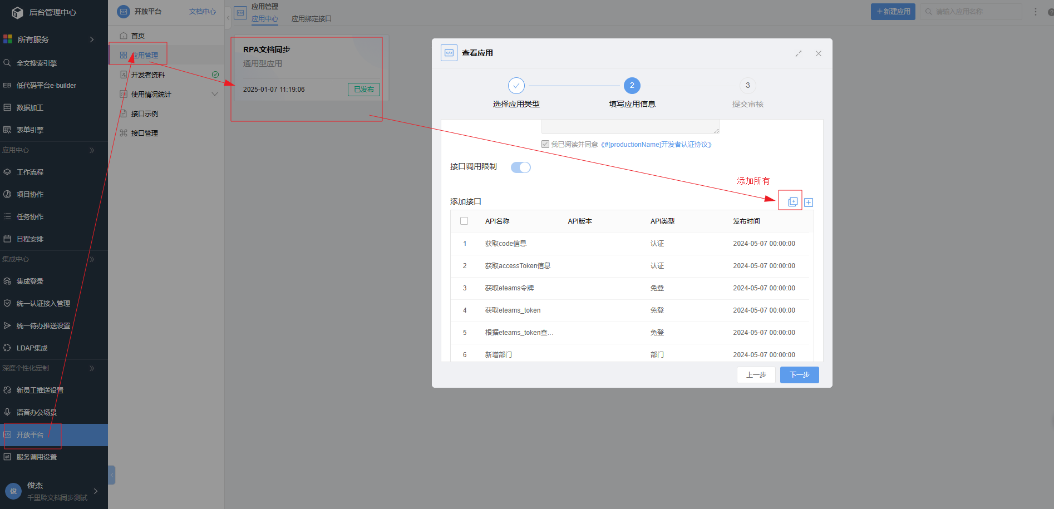Click the 已发布 status tag
Image resolution: width=1054 pixels, height=509 pixels.
364,90
